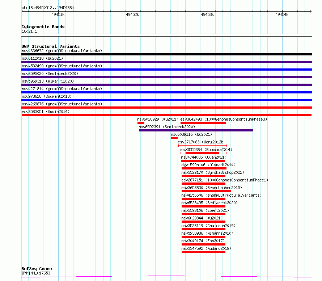
Task: Select nsv5522170 (ByrskaBishop2022) label
Action: (x=213, y=172)
